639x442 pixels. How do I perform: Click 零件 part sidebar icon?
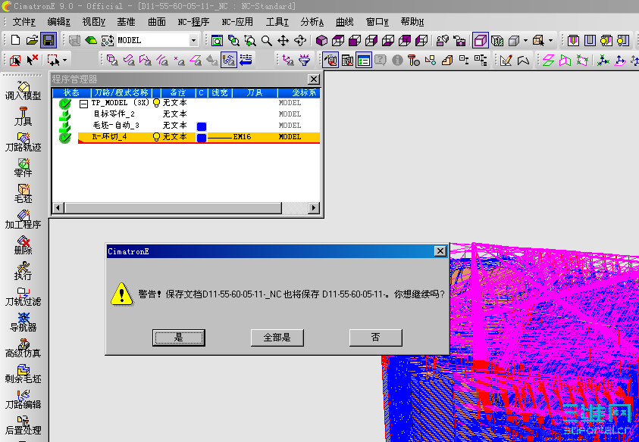point(23,168)
